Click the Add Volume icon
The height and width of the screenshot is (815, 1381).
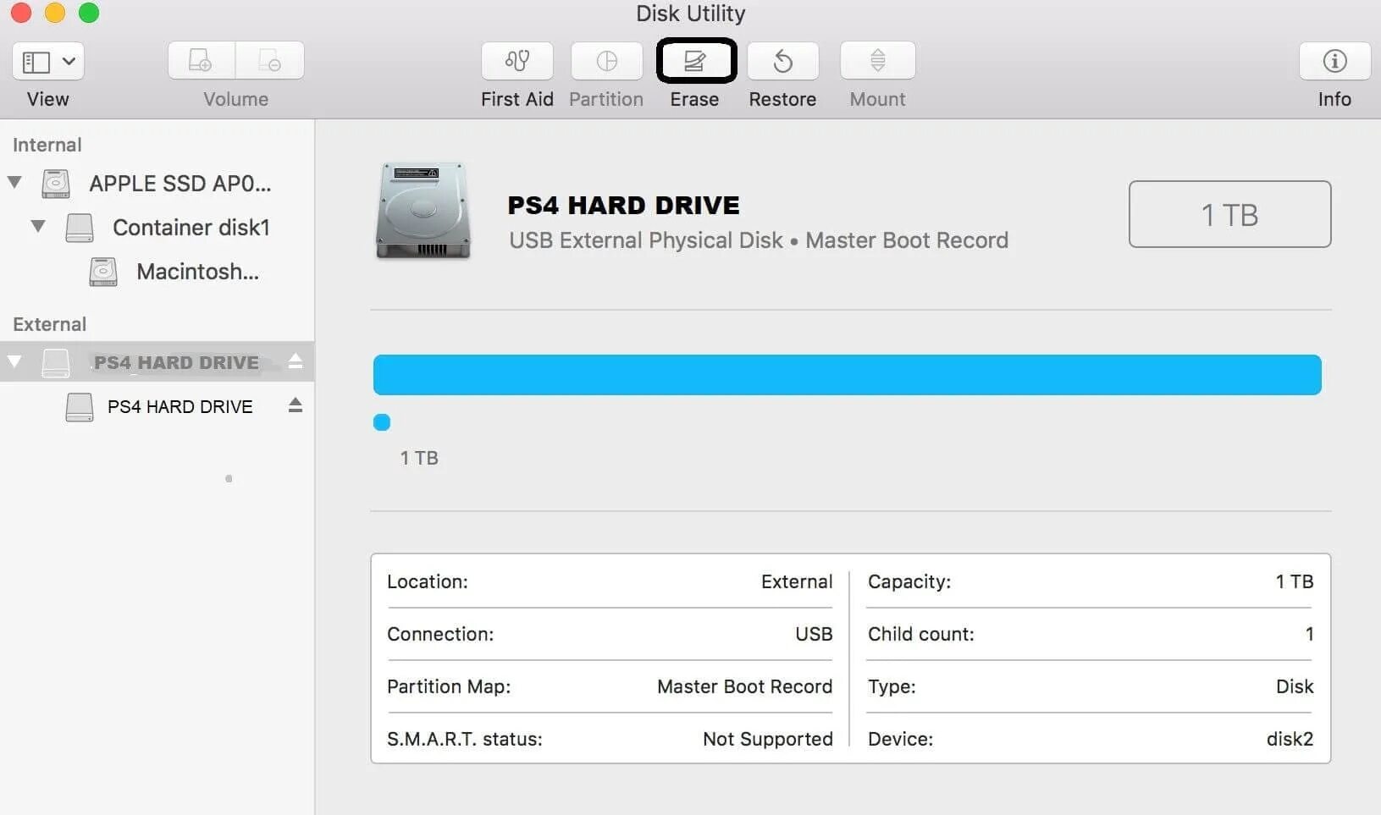click(x=202, y=61)
